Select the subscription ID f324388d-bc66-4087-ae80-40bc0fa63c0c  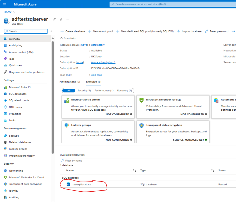(116, 68)
